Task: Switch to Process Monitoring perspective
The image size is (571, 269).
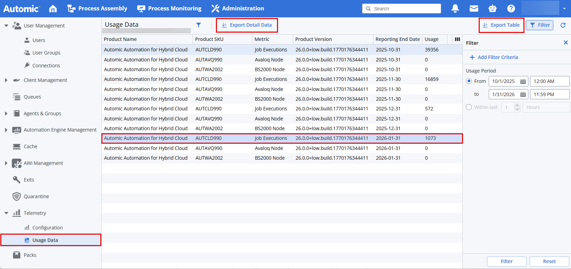Action: (169, 9)
